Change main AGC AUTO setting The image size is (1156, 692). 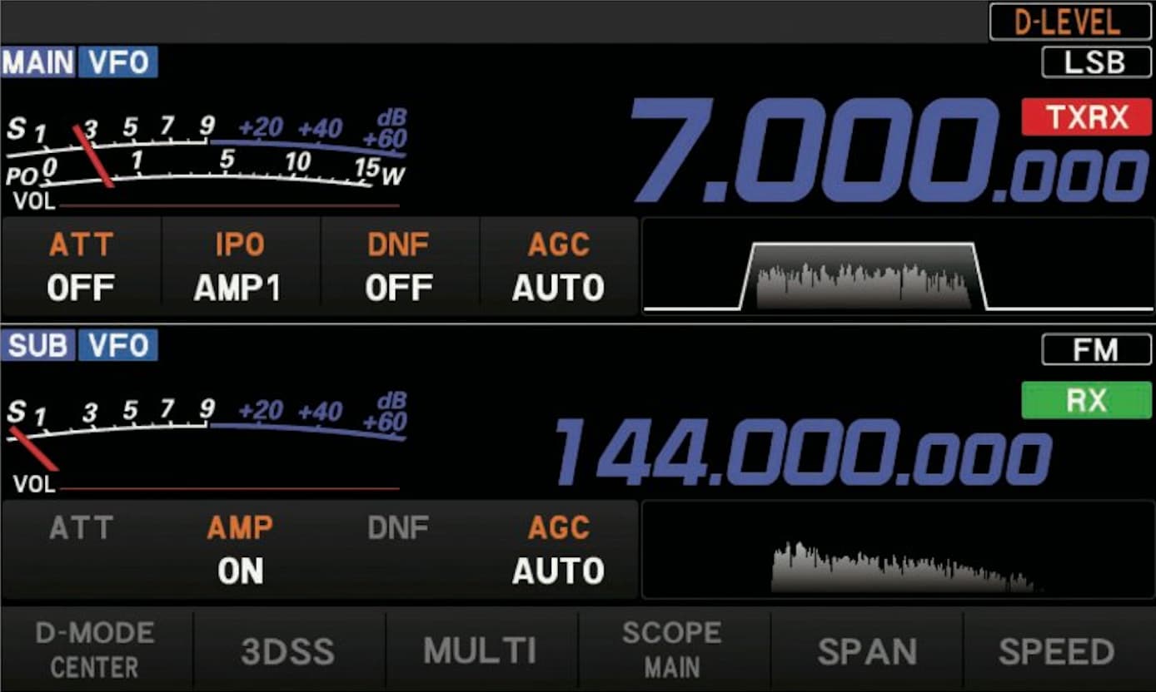point(559,267)
